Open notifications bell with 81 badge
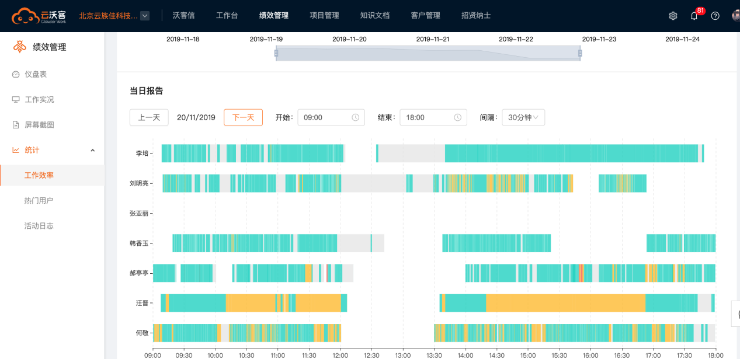 pyautogui.click(x=694, y=16)
